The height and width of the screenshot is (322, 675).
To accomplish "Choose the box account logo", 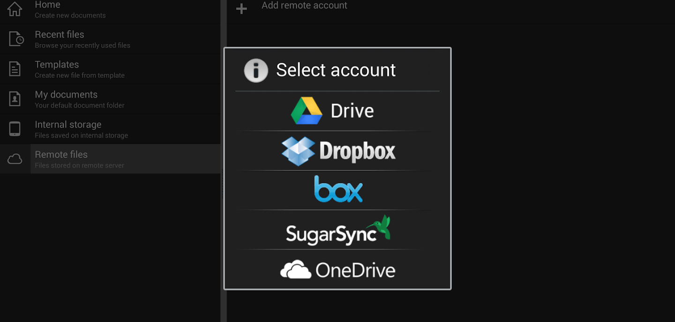I will click(x=338, y=189).
